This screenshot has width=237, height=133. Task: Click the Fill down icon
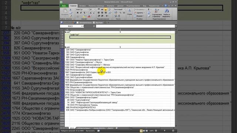tap(149, 13)
